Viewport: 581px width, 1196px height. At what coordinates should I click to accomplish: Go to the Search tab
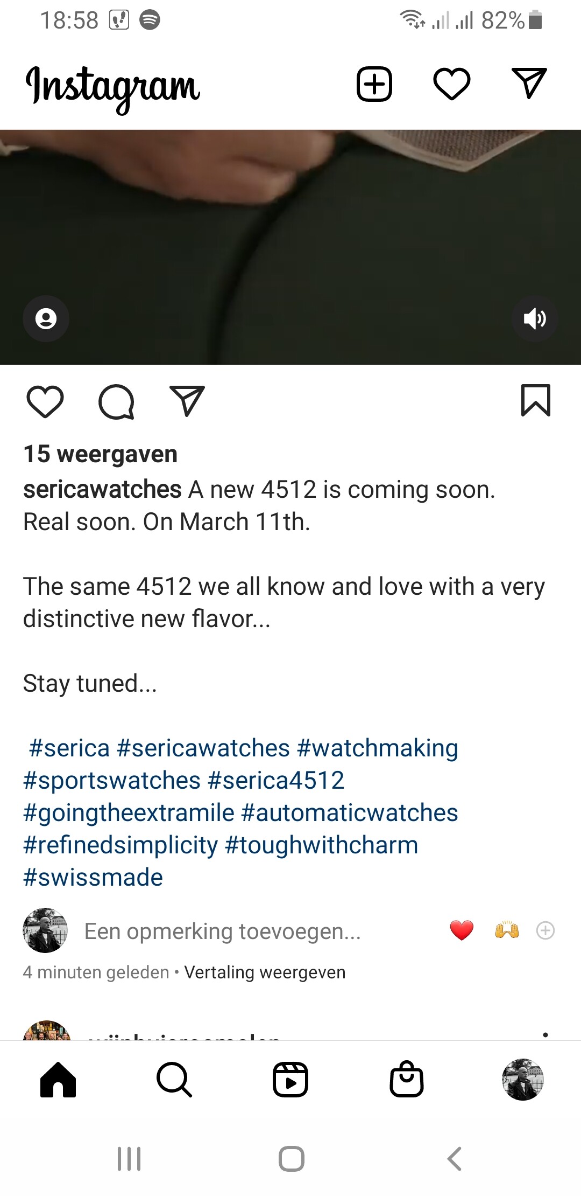174,1080
